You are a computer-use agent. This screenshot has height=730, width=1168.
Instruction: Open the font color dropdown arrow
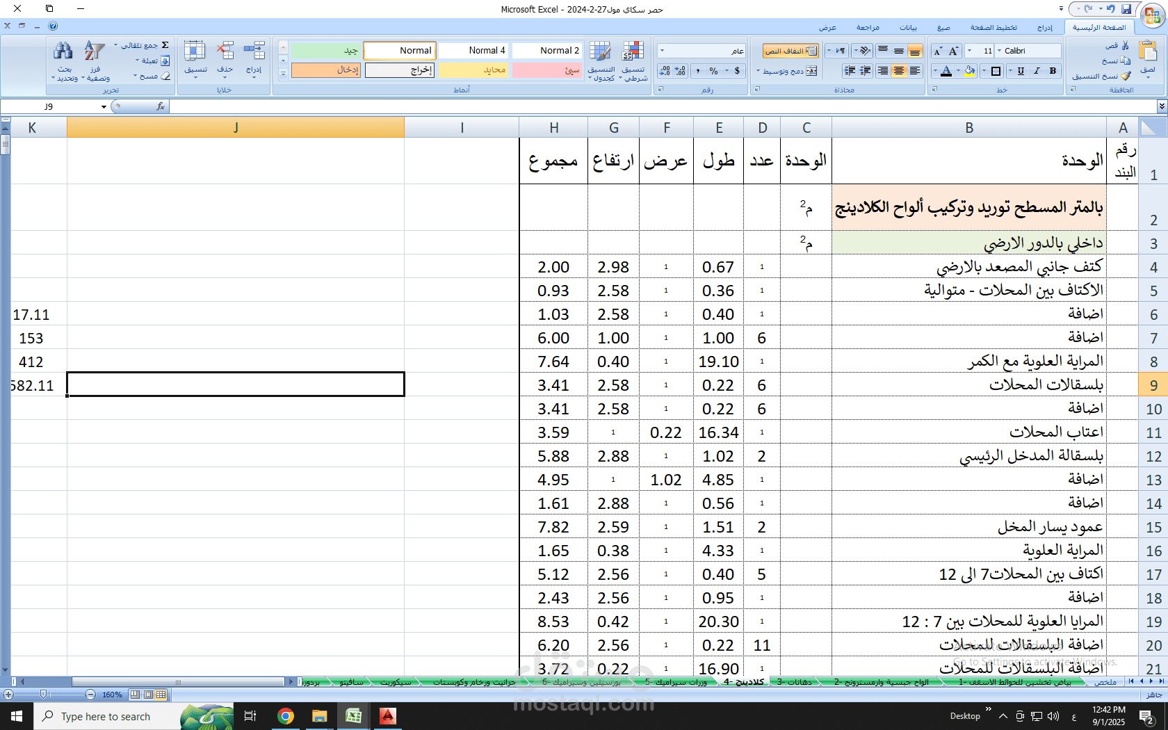[x=936, y=71]
